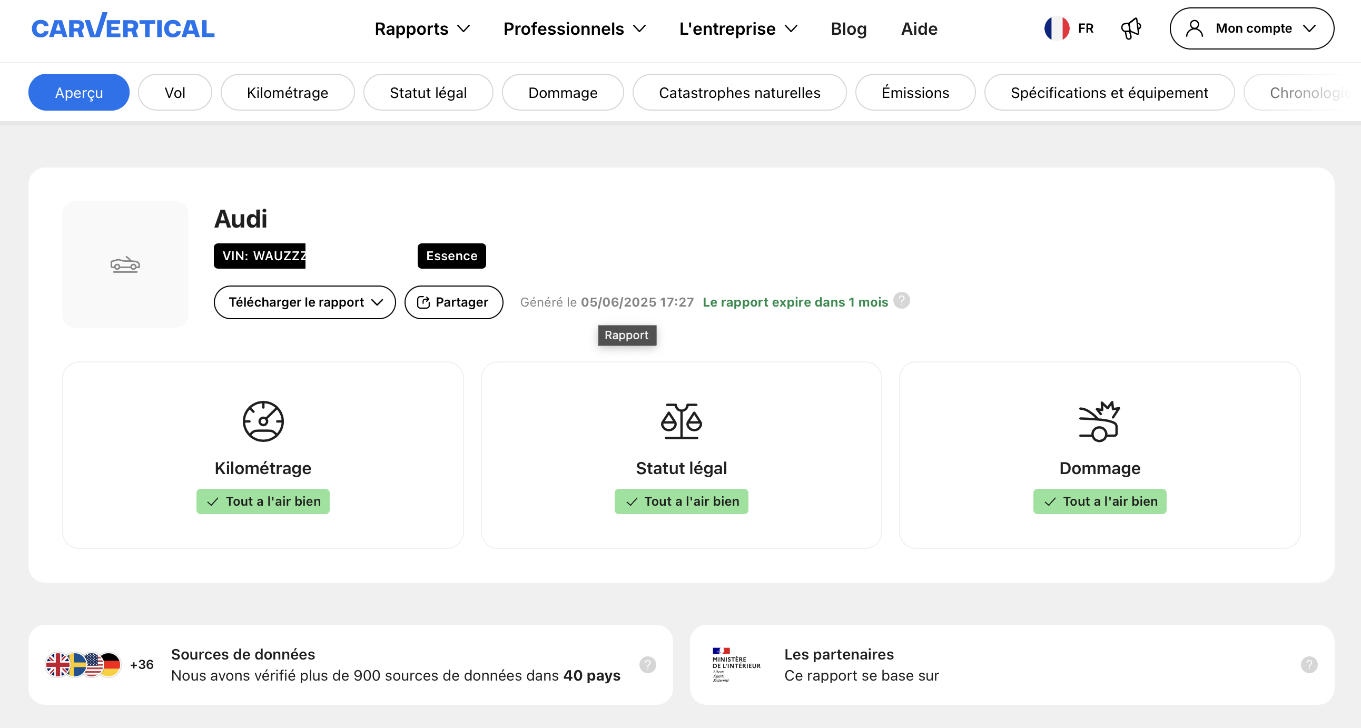1361x728 pixels.
Task: Click 'Le rapport expire dans 1 mois' text
Action: tap(795, 302)
